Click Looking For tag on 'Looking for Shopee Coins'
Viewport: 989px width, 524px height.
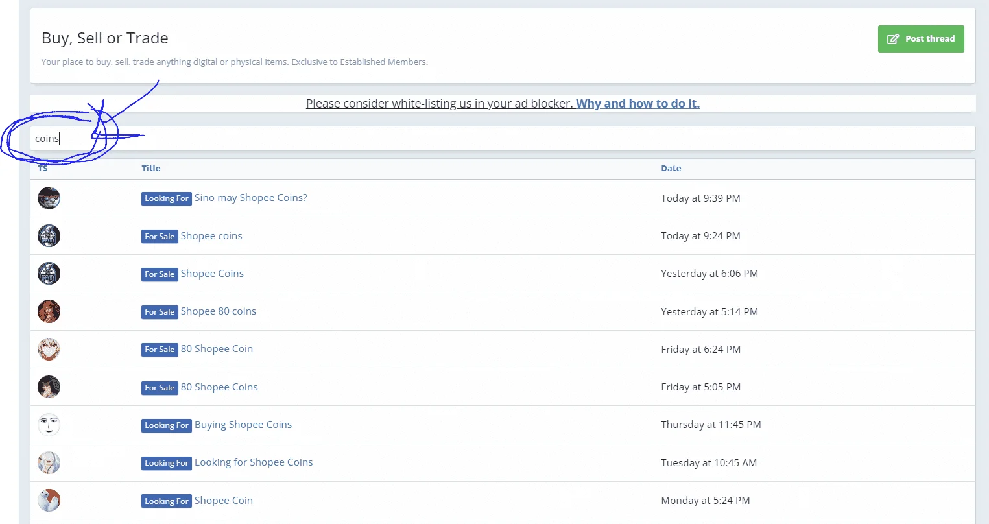(167, 463)
